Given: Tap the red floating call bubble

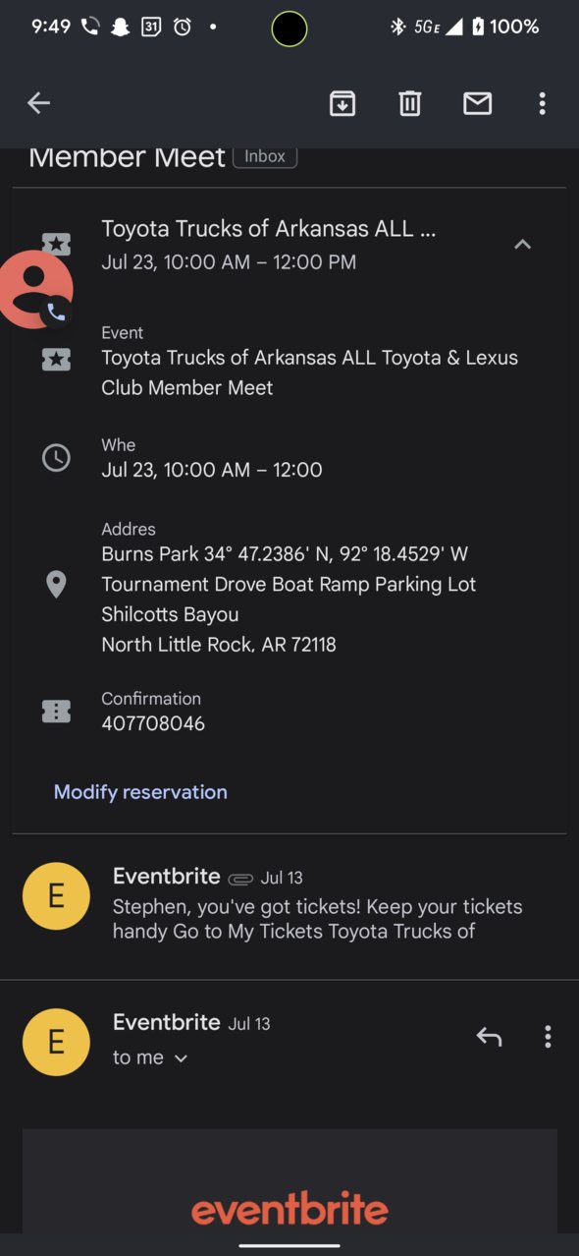Looking at the screenshot, I should point(34,290).
